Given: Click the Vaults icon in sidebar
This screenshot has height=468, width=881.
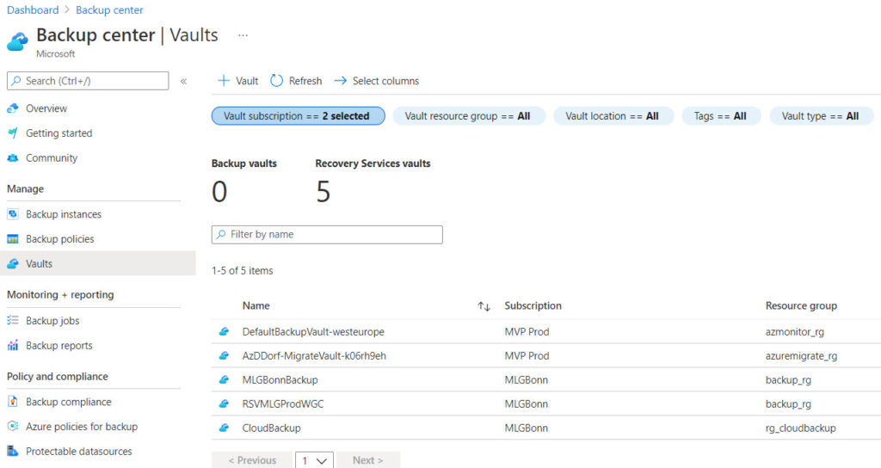Looking at the screenshot, I should (x=13, y=263).
